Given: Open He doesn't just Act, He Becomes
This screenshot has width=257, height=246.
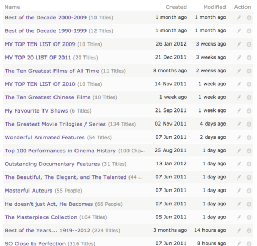Looking at the screenshot, I should (x=49, y=204).
